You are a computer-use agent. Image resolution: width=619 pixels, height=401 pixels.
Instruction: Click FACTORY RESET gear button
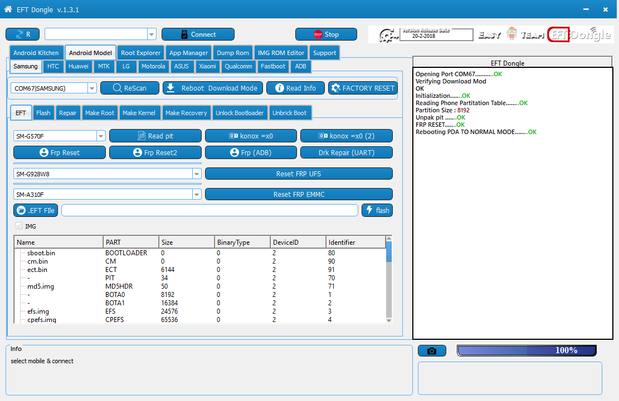pyautogui.click(x=363, y=88)
